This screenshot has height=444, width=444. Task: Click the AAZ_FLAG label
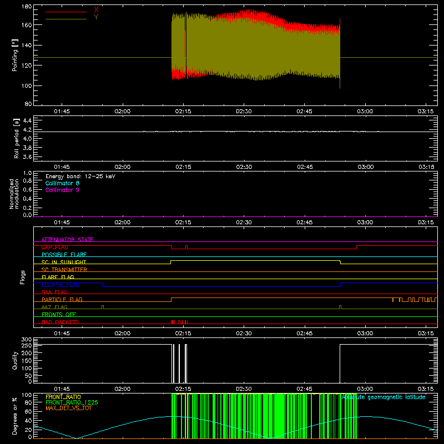[54, 307]
